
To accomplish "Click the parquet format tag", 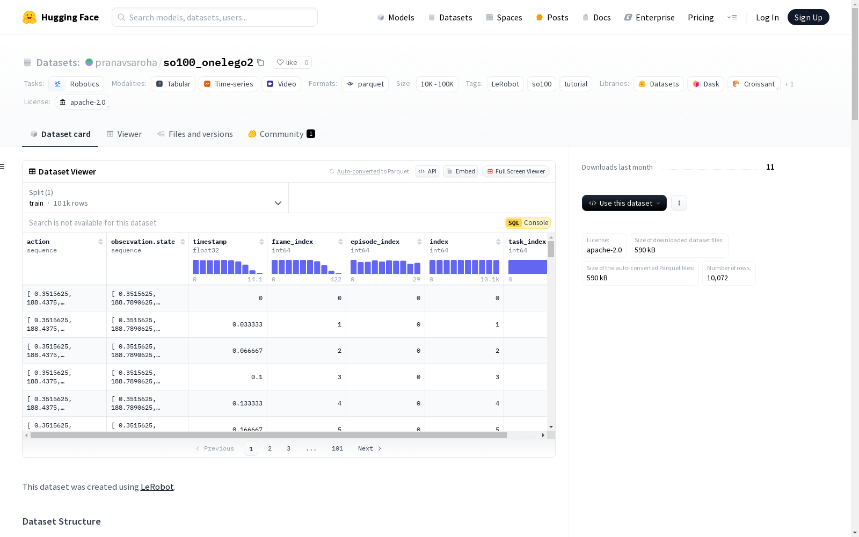I will tap(365, 84).
